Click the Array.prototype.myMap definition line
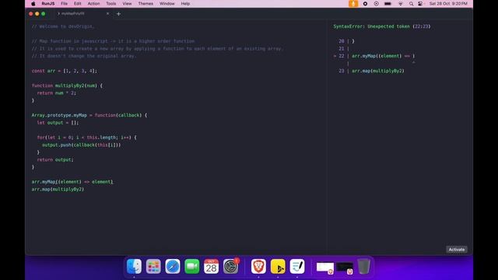The width and height of the screenshot is (498, 280). [x=89, y=115]
